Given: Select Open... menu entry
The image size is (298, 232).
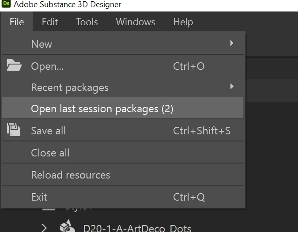Looking at the screenshot, I should pos(122,66).
